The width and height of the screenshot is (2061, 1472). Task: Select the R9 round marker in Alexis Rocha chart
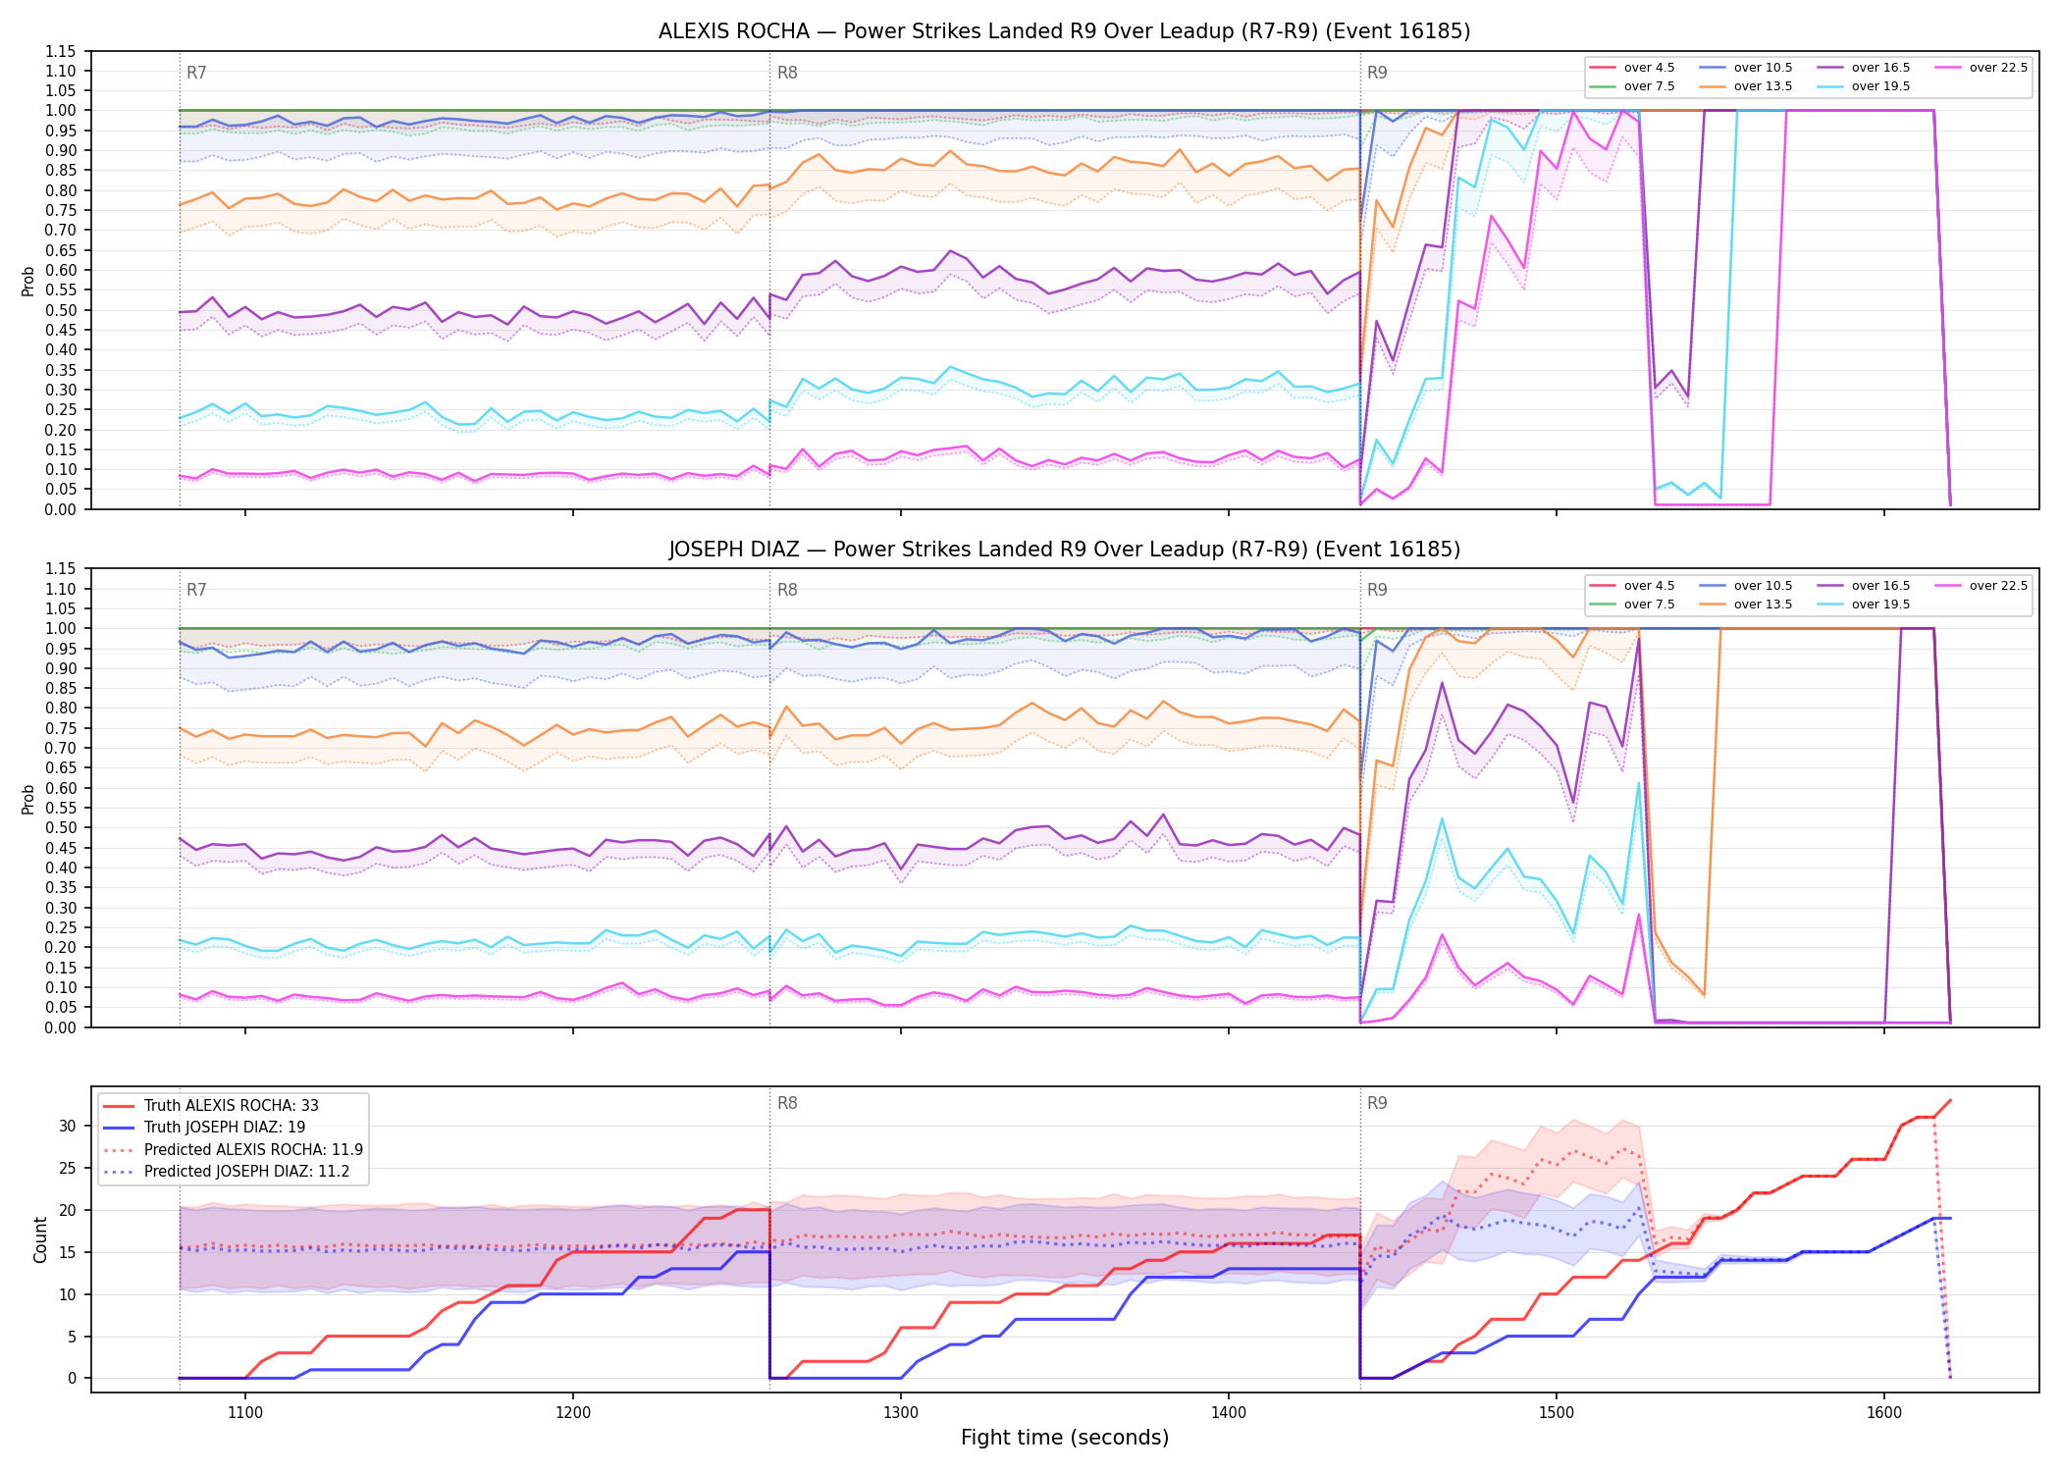(x=1377, y=73)
